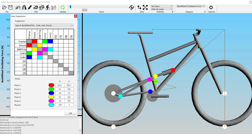Image resolution: width=252 pixels, height=134 pixels.
Task: Click the red Pivot 1 color swatch
Action: (51, 85)
